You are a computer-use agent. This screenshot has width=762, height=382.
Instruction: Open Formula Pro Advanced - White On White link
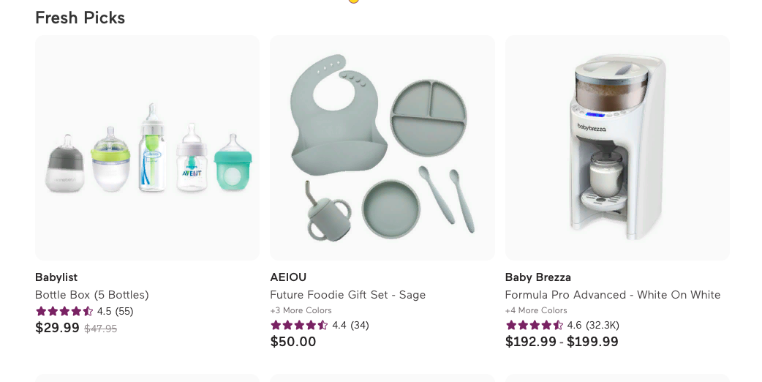[613, 295]
